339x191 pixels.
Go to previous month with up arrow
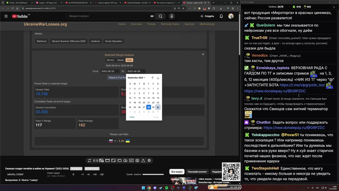[x=153, y=78]
